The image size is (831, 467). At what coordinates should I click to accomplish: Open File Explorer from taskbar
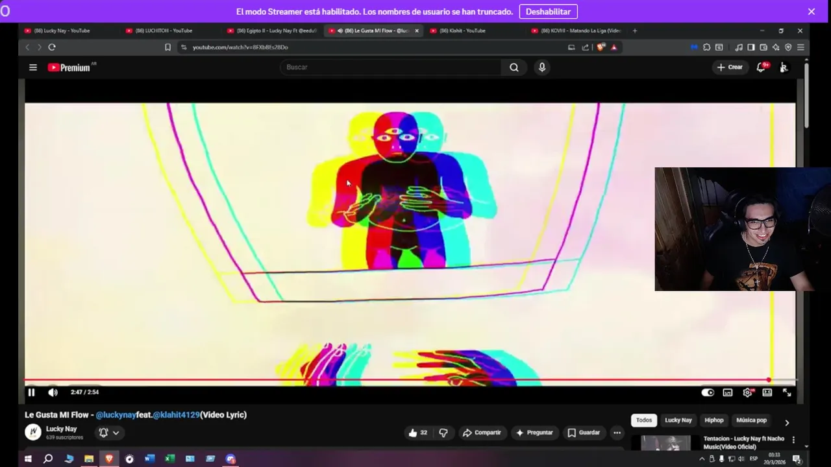89,459
